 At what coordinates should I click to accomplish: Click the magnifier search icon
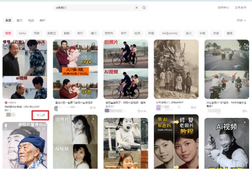[x=144, y=8]
